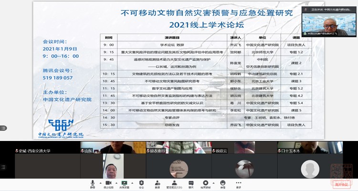Screen dimensions: 358x191
Task: Open the 安全 security shield icon
Action: click(x=141, y=183)
